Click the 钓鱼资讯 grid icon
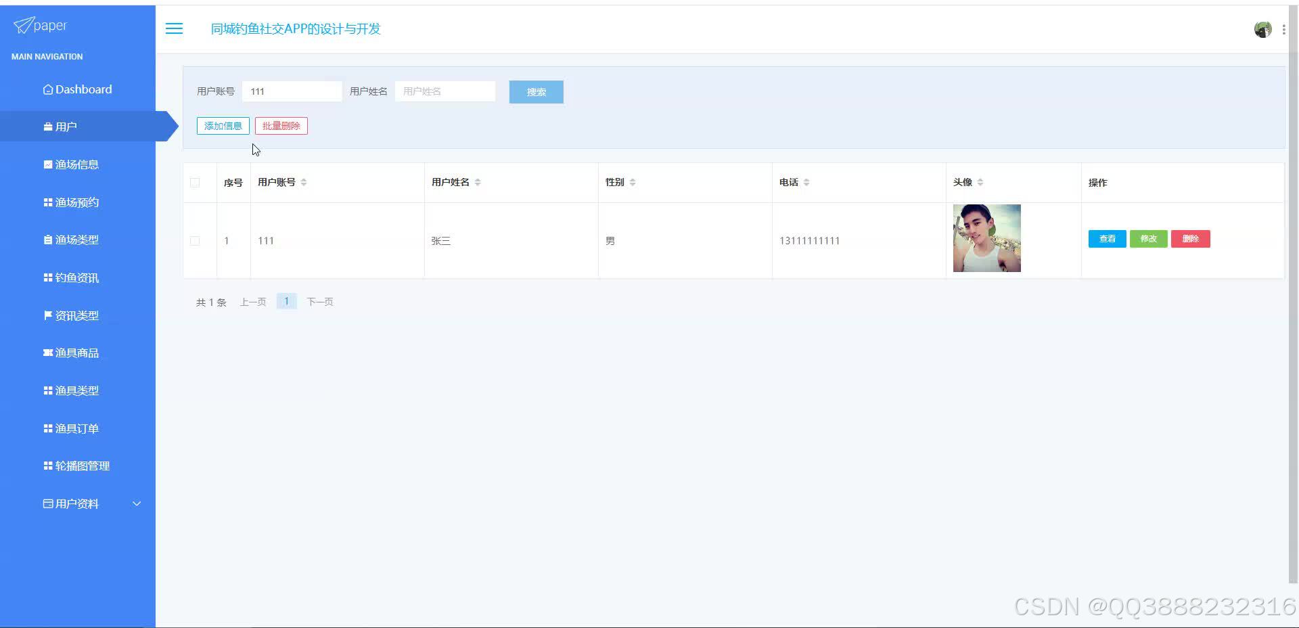Screen dimensions: 1299x628 click(x=48, y=277)
